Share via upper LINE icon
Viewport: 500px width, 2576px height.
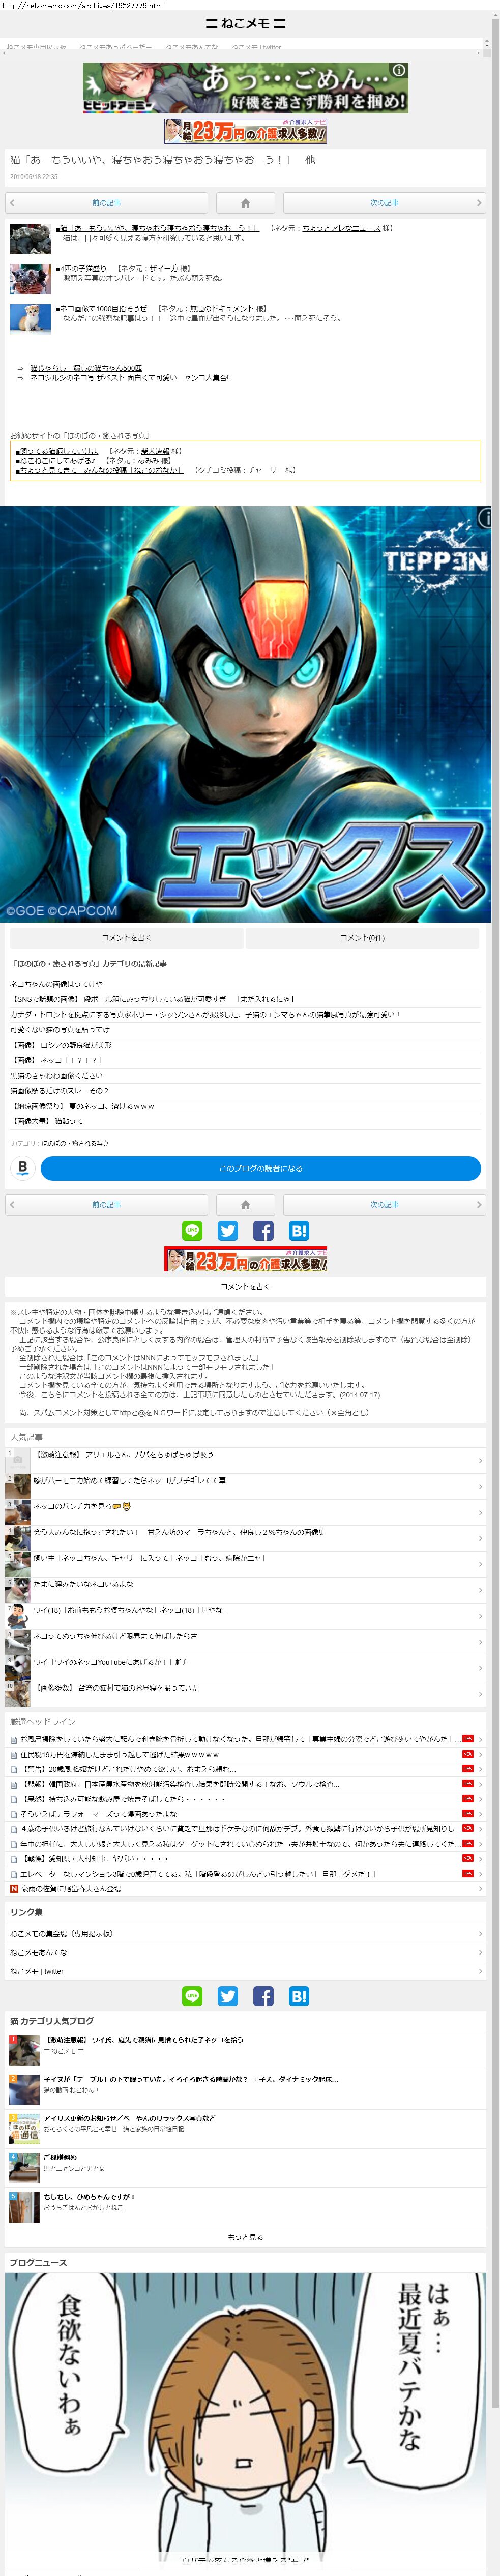click(192, 1231)
